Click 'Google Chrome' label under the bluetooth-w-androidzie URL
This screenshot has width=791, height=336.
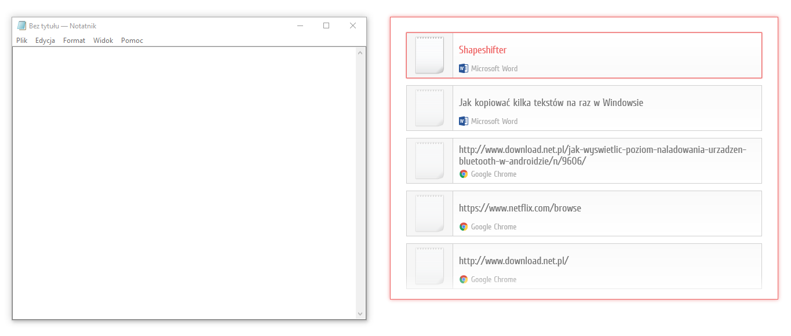coord(494,174)
